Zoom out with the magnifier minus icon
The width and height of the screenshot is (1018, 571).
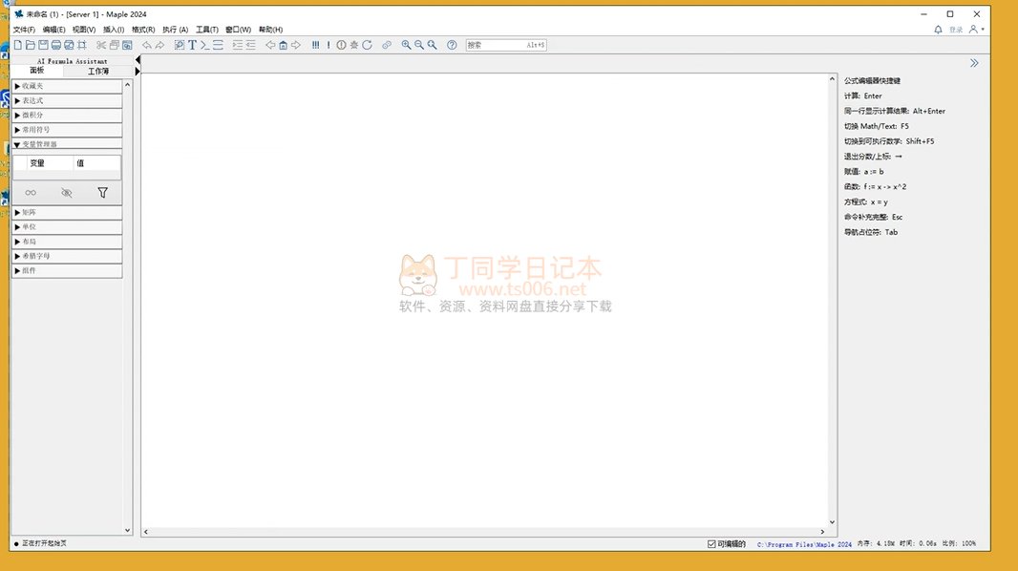(x=419, y=45)
